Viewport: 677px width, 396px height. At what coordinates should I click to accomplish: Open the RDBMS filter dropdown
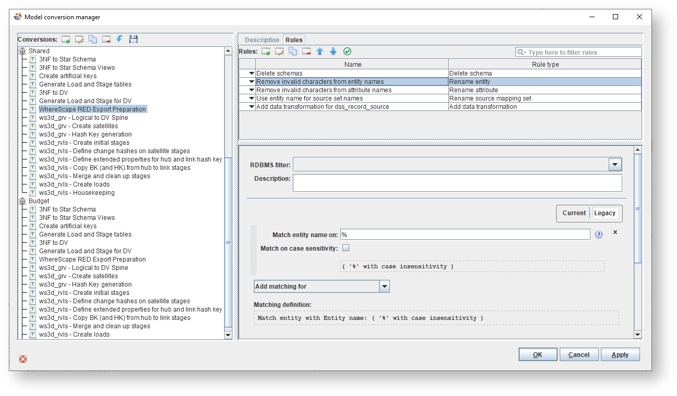pos(615,165)
